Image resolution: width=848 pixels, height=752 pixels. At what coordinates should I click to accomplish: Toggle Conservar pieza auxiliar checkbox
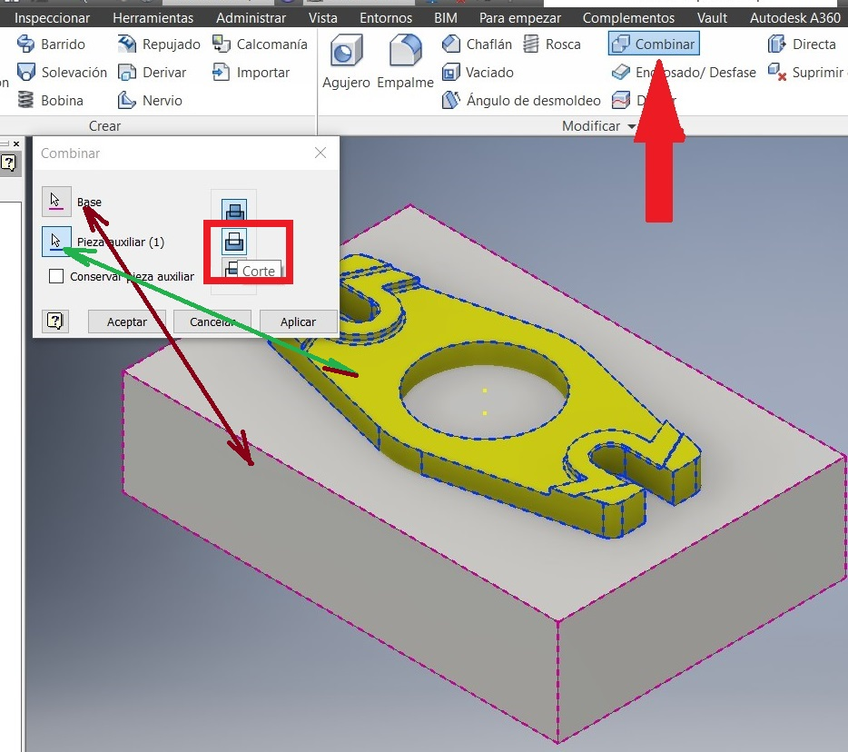(56, 276)
